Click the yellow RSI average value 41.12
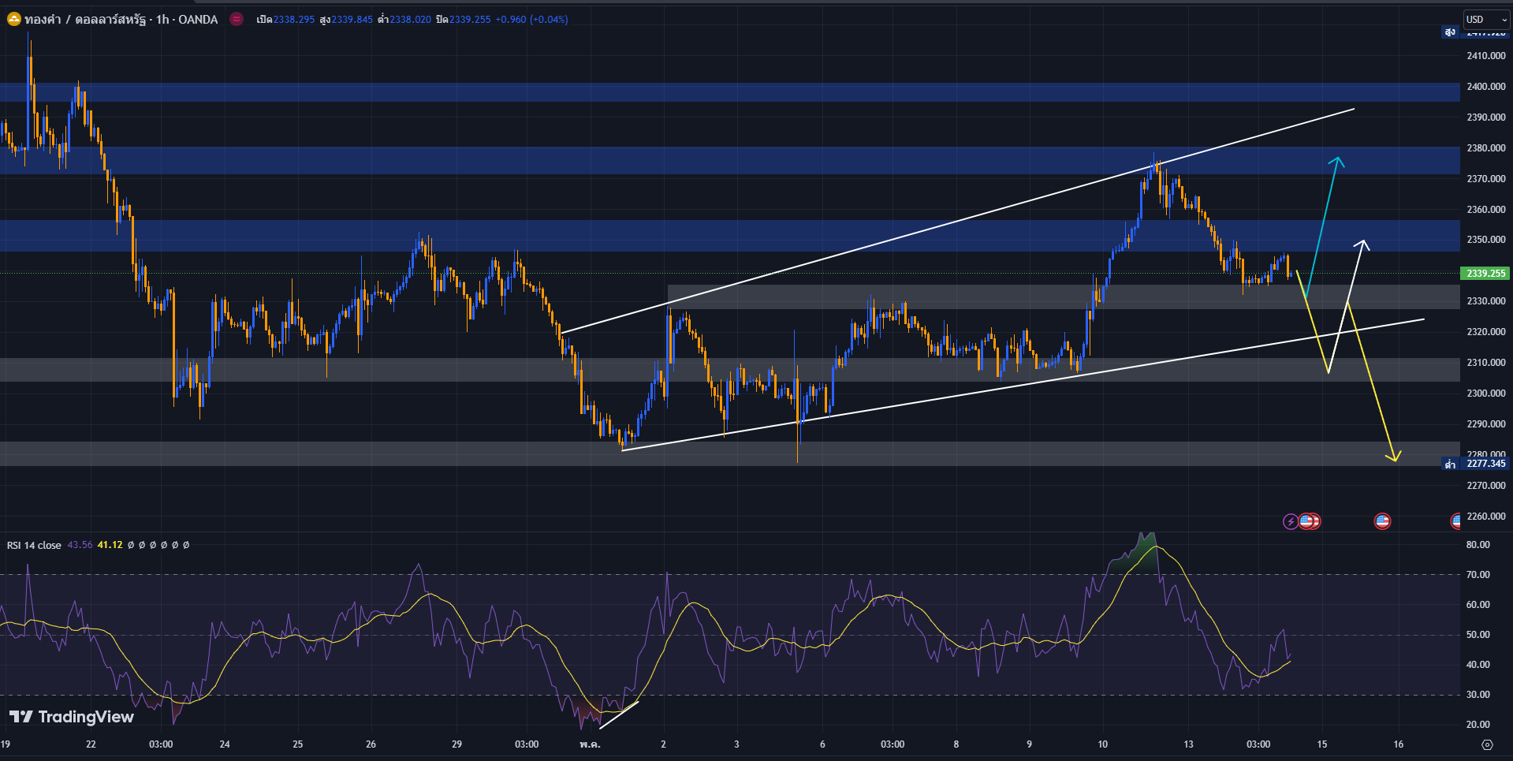This screenshot has width=1513, height=761. point(110,545)
